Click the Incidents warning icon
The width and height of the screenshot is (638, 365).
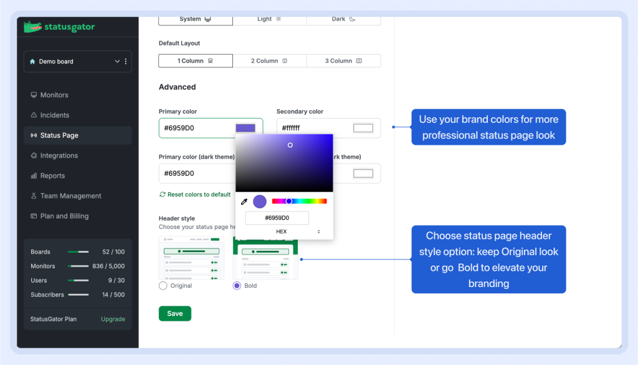pyautogui.click(x=34, y=115)
